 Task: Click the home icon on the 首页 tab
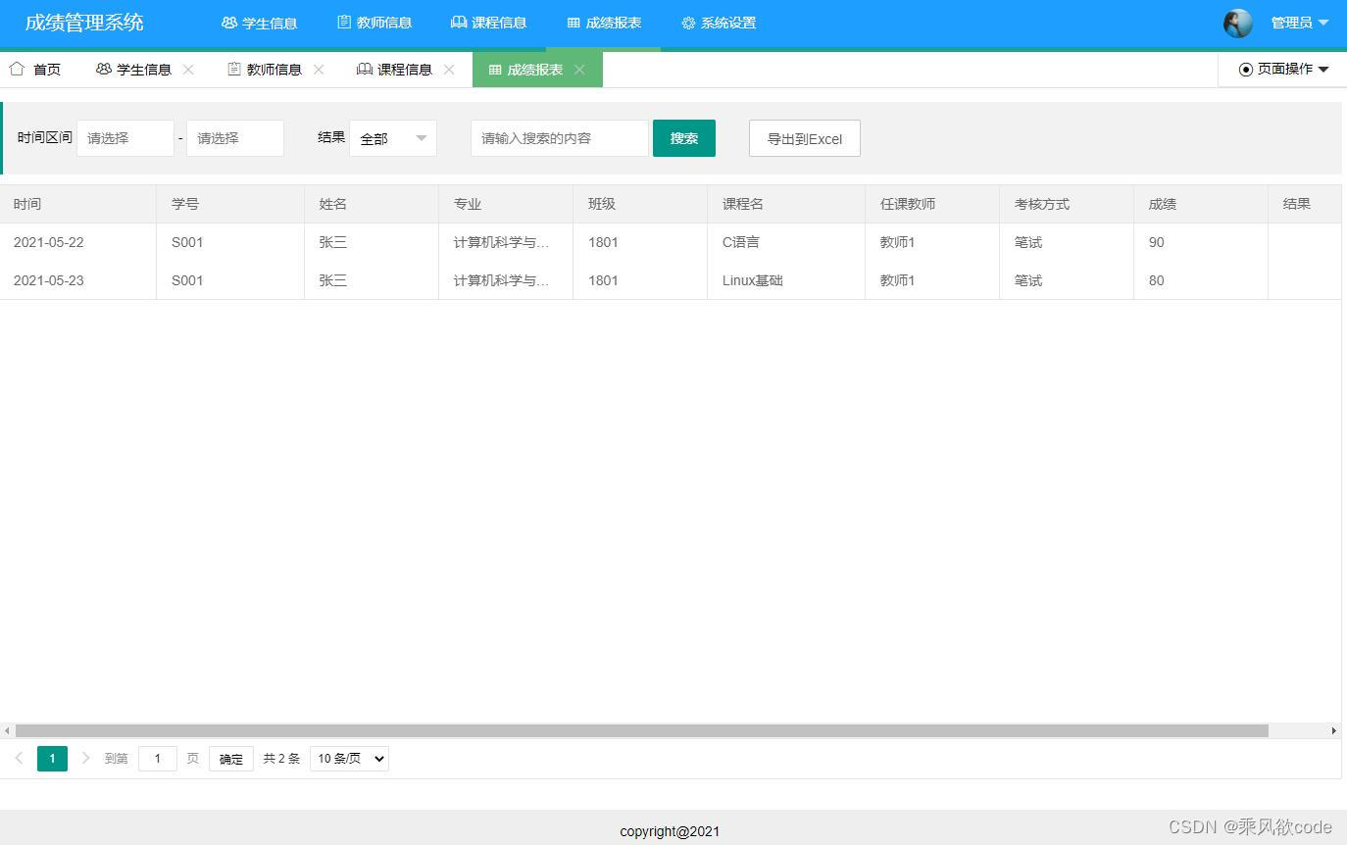click(16, 69)
